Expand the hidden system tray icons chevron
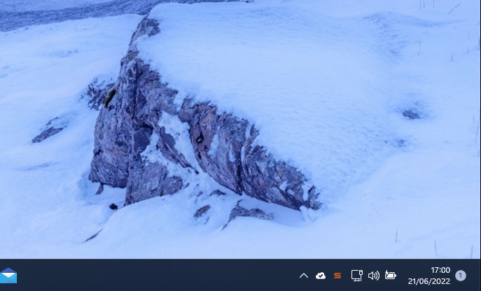This screenshot has width=481, height=291. pyautogui.click(x=304, y=276)
